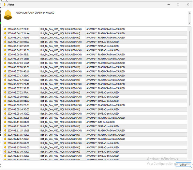Select bell icon of 2026.05.04 17:21:21 alert

(x=5, y=29)
